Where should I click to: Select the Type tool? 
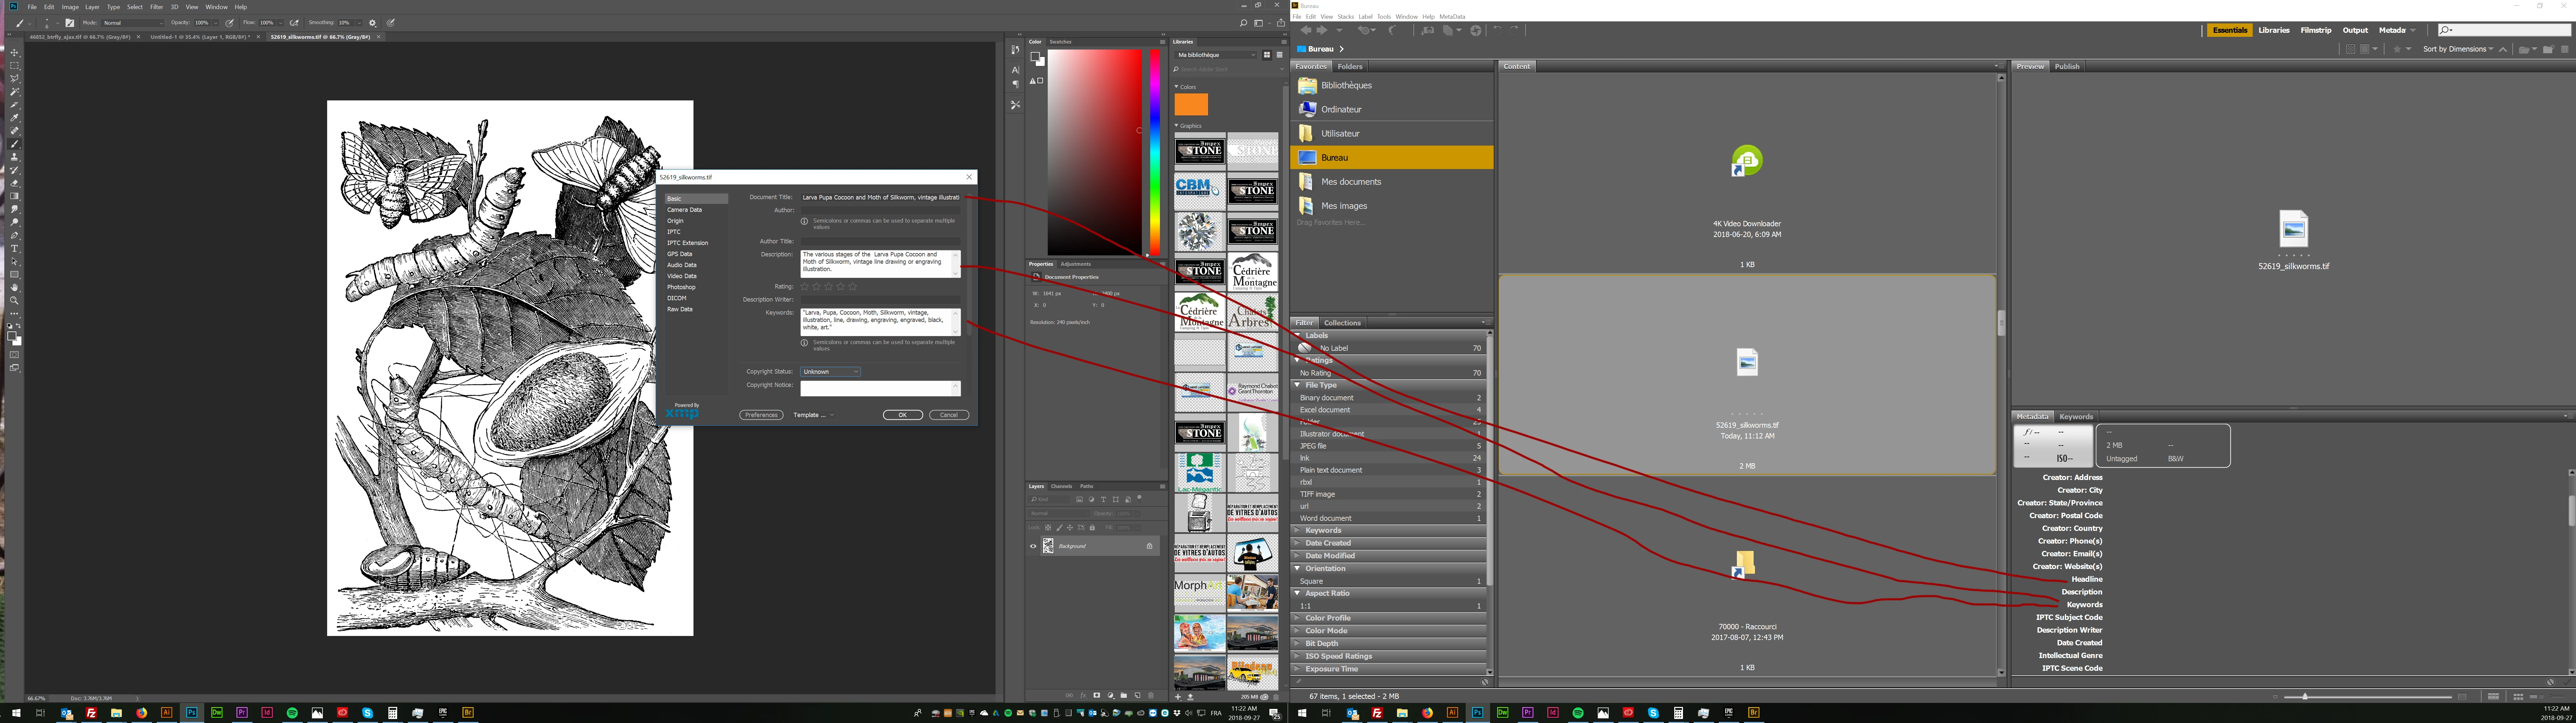pyautogui.click(x=14, y=248)
